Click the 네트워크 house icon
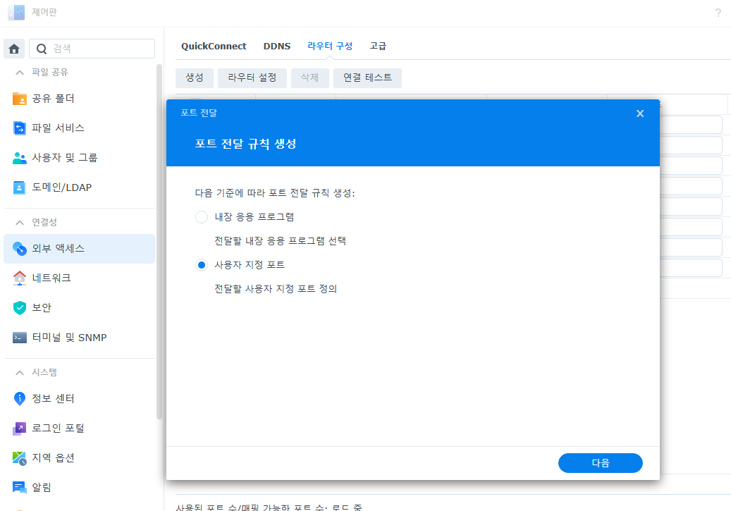 20,278
